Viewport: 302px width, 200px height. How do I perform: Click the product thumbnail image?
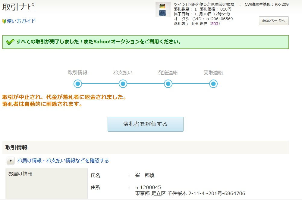pyautogui.click(x=163, y=10)
